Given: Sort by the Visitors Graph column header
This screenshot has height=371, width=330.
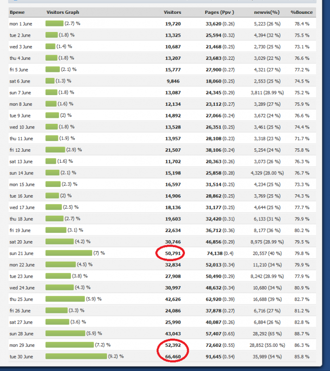Looking at the screenshot, I should pos(62,12).
